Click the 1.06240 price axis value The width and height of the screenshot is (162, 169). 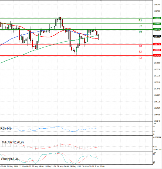pos(157,121)
